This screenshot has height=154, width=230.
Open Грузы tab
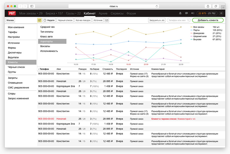[73, 13]
